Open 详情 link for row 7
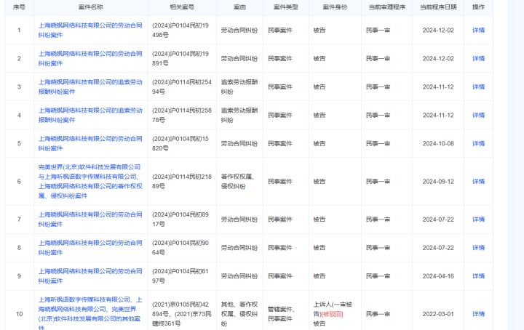The image size is (524, 330). [478, 220]
